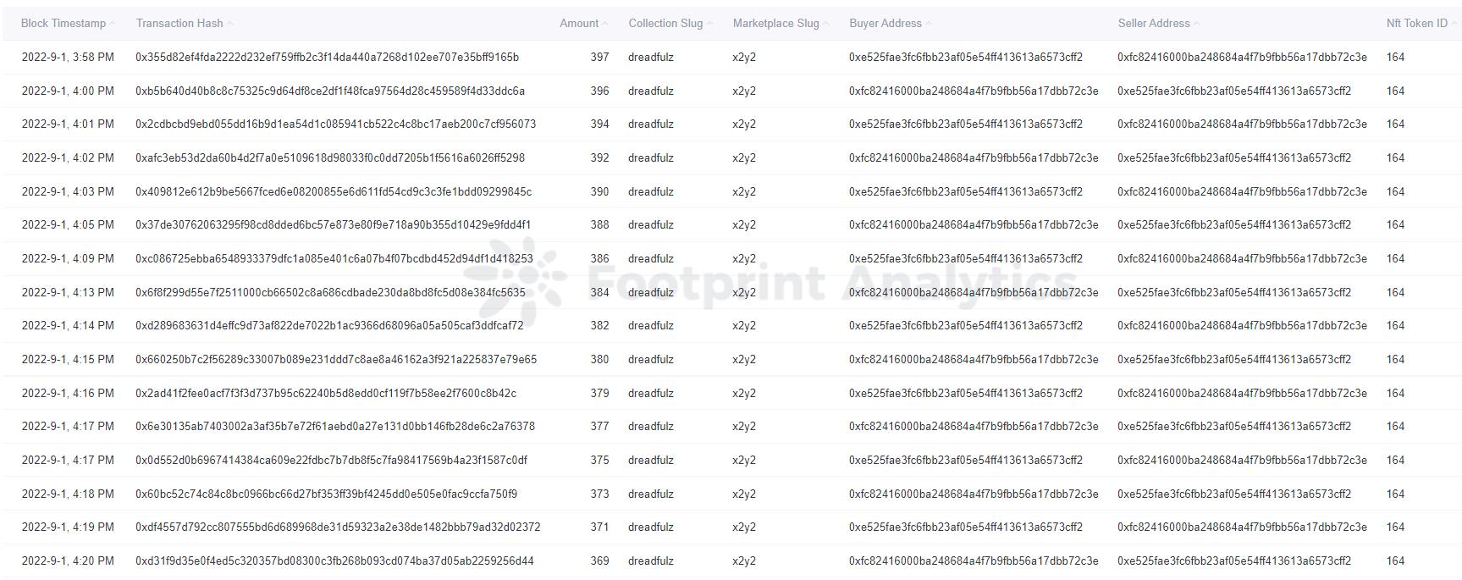This screenshot has height=580, width=1462.
Task: Select transaction hash starting with 0x355d82ef
Action: 327,58
